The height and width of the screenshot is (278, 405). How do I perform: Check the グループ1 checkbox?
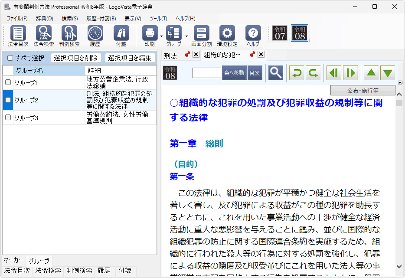(8, 82)
